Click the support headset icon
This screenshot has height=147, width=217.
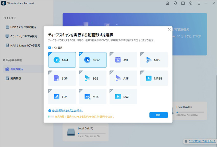tap(175, 3)
